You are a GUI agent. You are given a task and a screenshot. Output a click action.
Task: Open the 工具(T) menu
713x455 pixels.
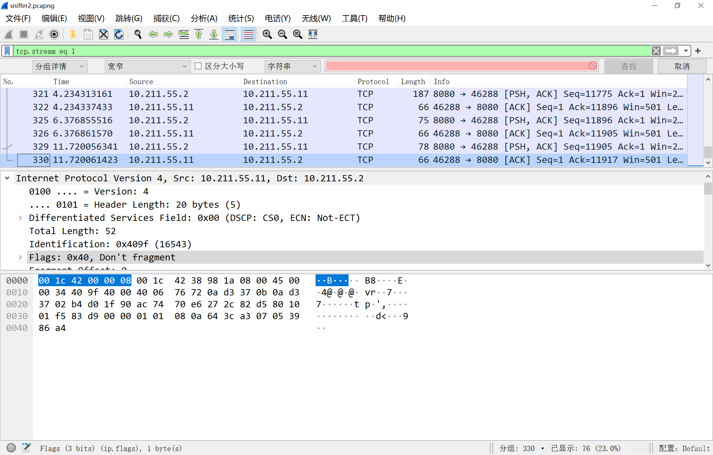click(355, 18)
